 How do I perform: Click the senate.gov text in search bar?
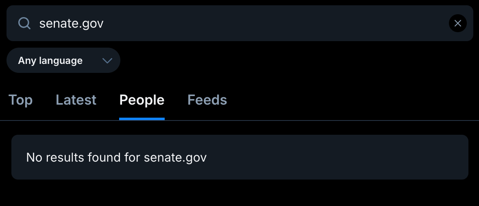(71, 23)
